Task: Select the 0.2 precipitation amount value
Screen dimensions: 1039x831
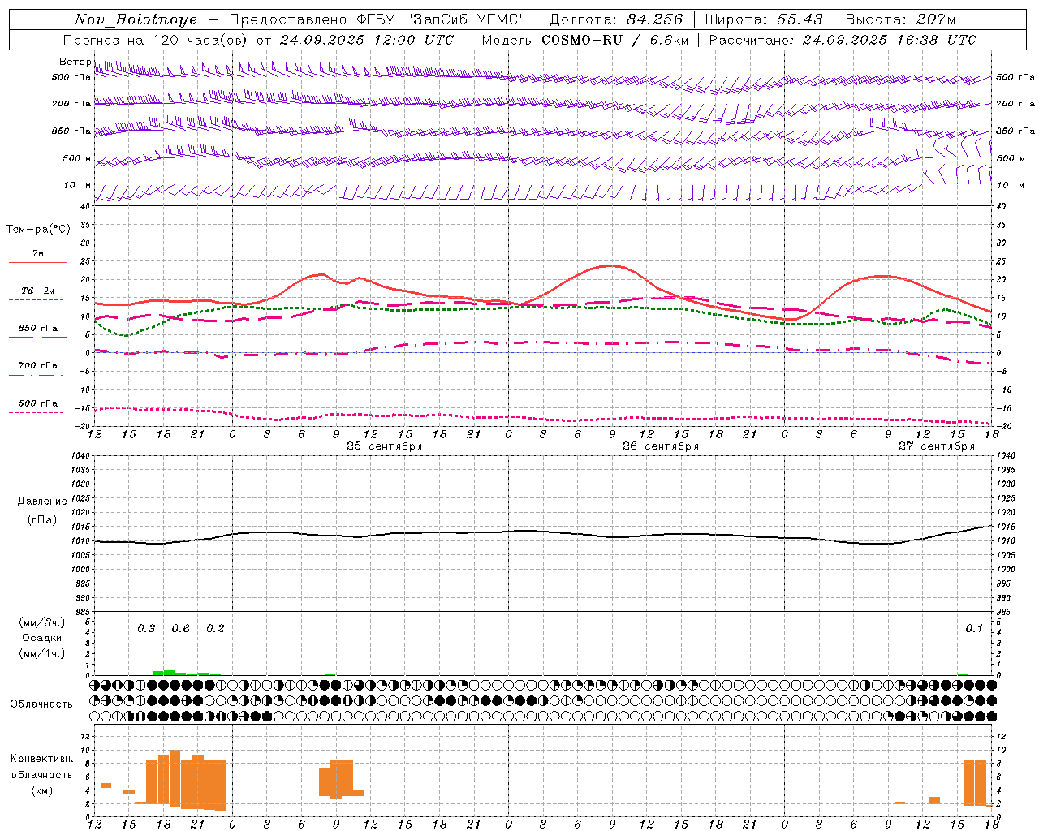Action: click(215, 628)
